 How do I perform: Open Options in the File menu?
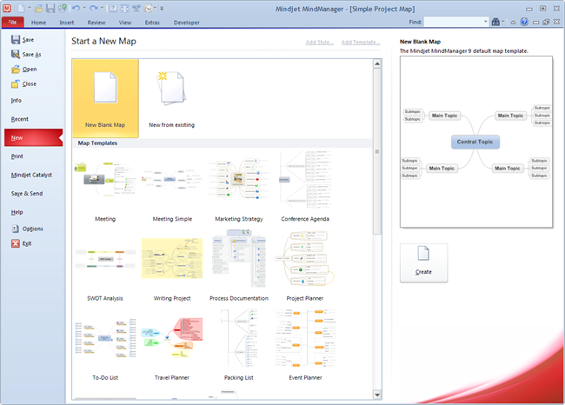[x=28, y=229]
